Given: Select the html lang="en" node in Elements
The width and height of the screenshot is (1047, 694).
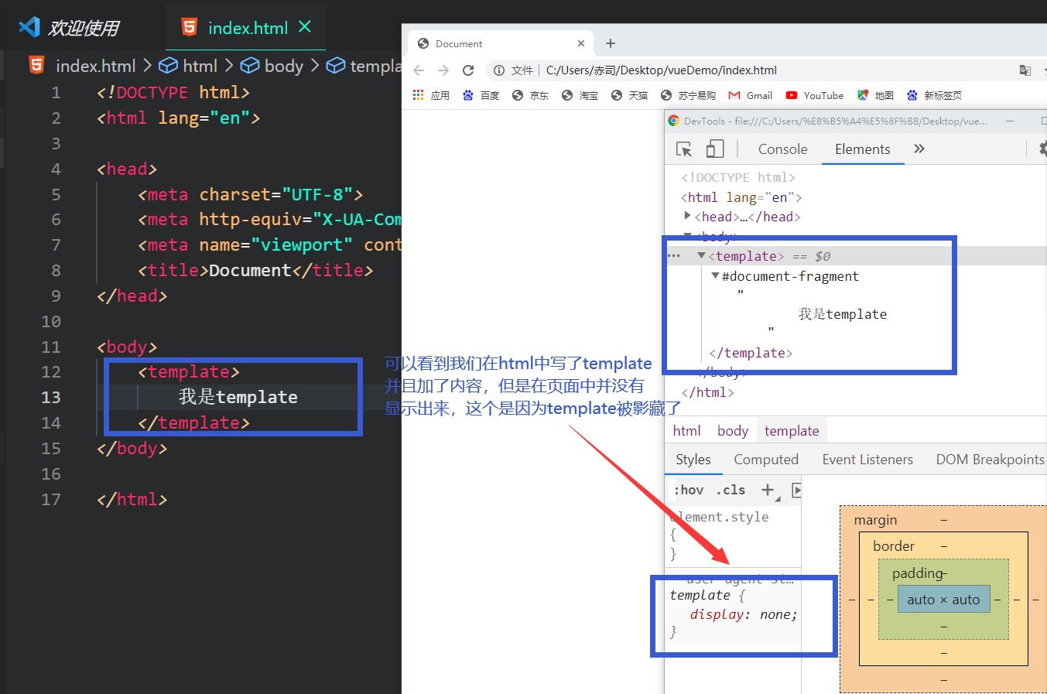Looking at the screenshot, I should (741, 197).
